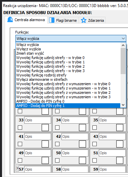Image resolution: width=128 pixels, height=177 pixels.
Task: Select 'AMPIO - Dodaj do PIN cyfrę 0'
Action: [x=68, y=101]
